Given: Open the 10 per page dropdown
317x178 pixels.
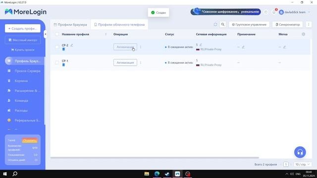Looking at the screenshot, I should tap(303, 165).
